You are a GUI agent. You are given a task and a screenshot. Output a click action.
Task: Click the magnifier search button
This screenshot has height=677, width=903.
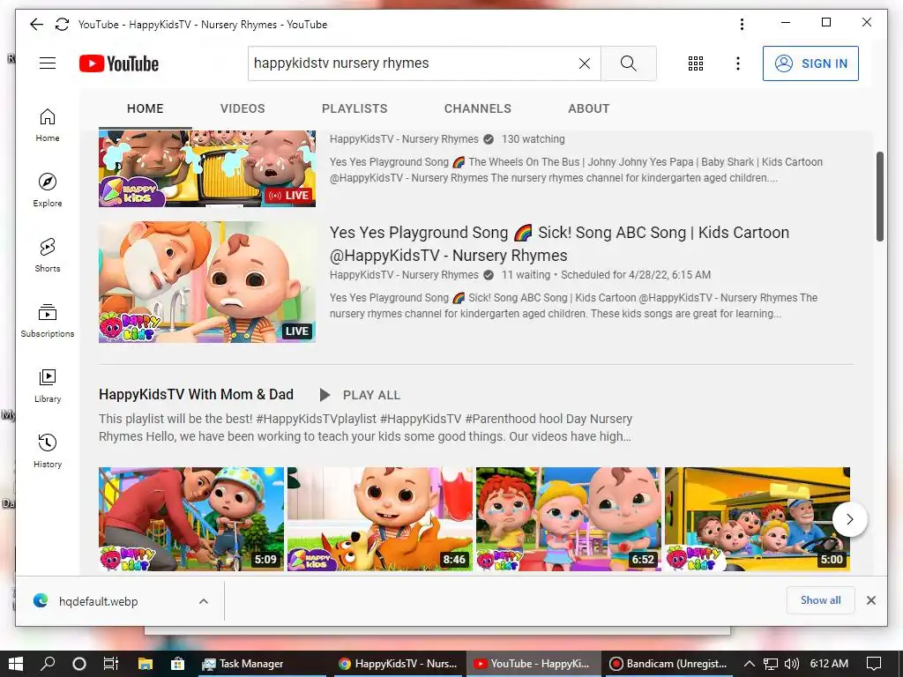[x=628, y=63]
